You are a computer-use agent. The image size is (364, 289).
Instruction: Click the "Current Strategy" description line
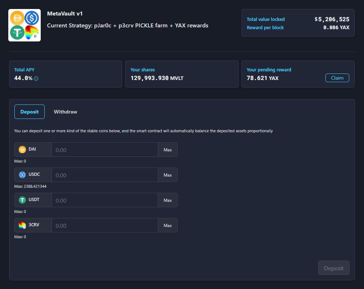pos(128,25)
